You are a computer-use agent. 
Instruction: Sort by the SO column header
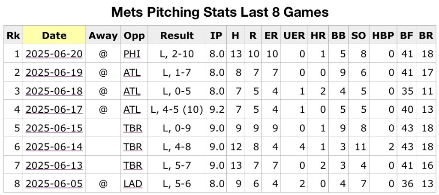click(x=358, y=36)
